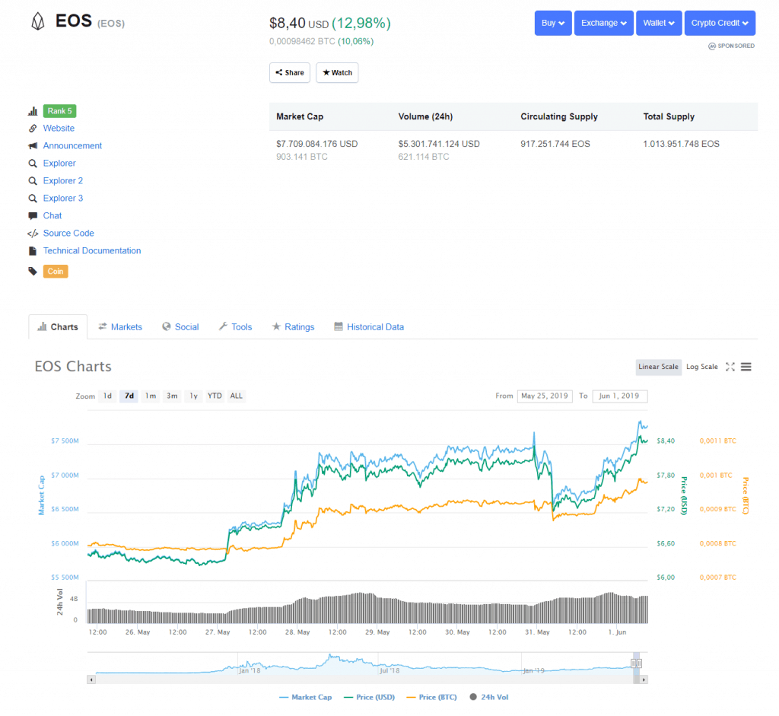Click the Chat speech bubble icon
Viewport: 779px width, 716px height.
(33, 215)
